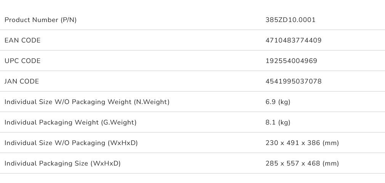The width and height of the screenshot is (385, 183).
Task: Click the (mm) unit after 285 x 557 x 468
Action: (x=330, y=164)
